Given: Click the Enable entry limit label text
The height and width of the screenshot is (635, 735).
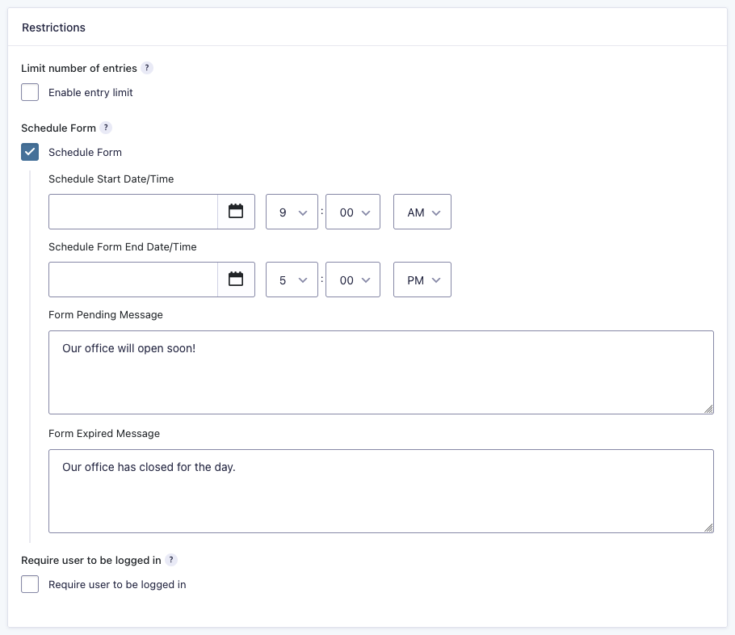Looking at the screenshot, I should [90, 92].
